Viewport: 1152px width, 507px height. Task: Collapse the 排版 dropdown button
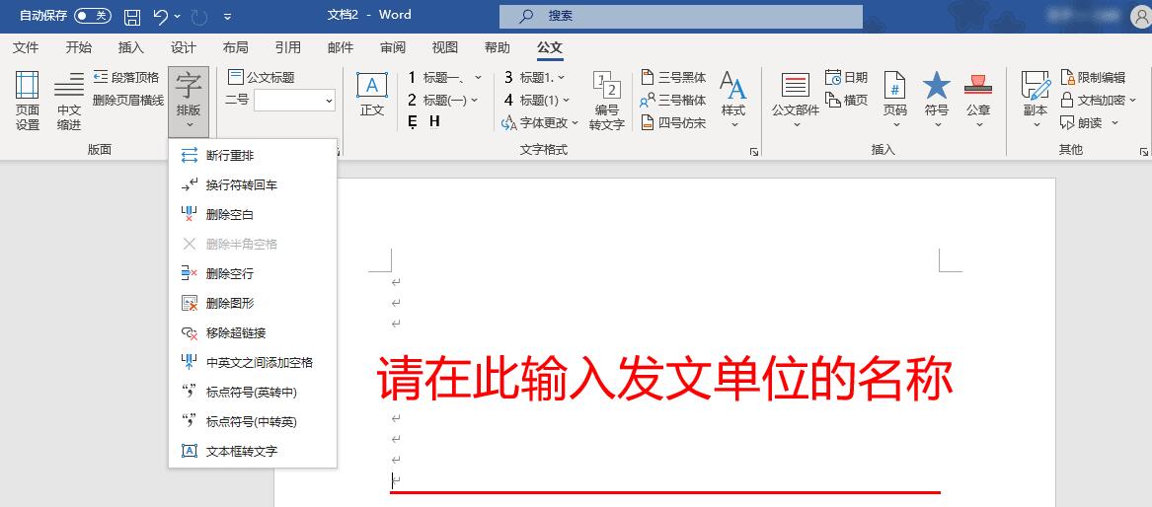189,102
